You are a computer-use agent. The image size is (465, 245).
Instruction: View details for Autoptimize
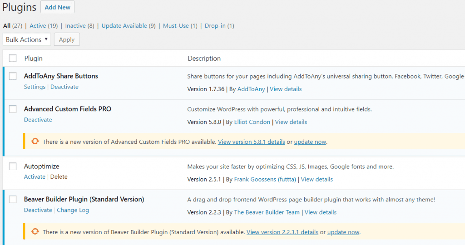pyautogui.click(x=317, y=180)
